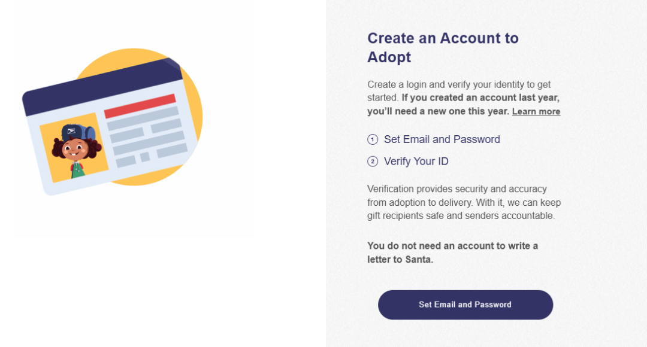This screenshot has height=347, width=647.
Task: Click the Set Email and Password button
Action: pos(465,305)
